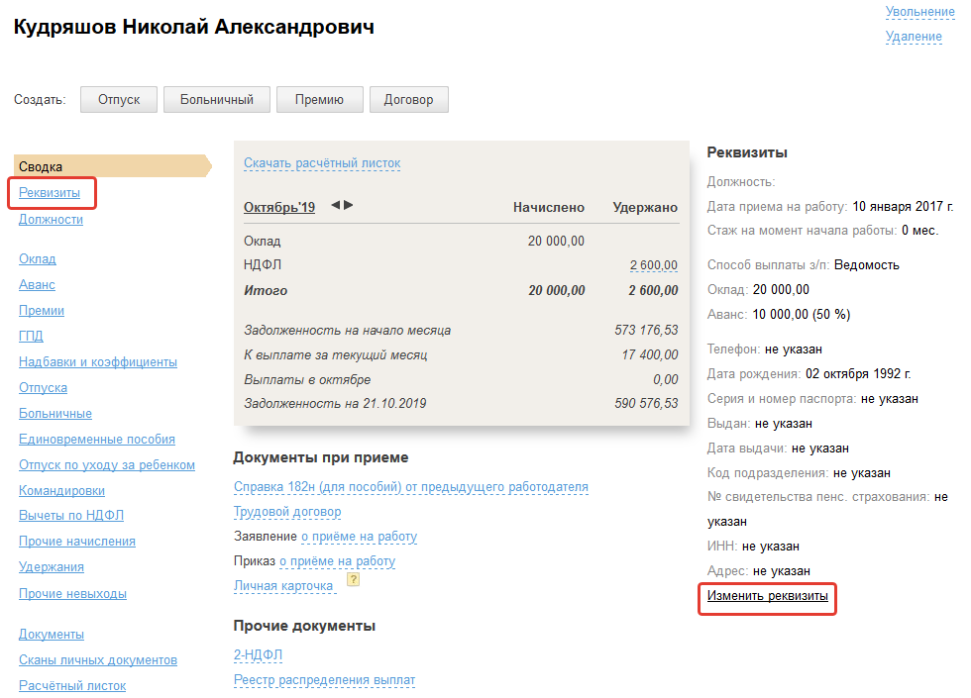
Task: Go to previous month with left arrow
Action: [335, 205]
